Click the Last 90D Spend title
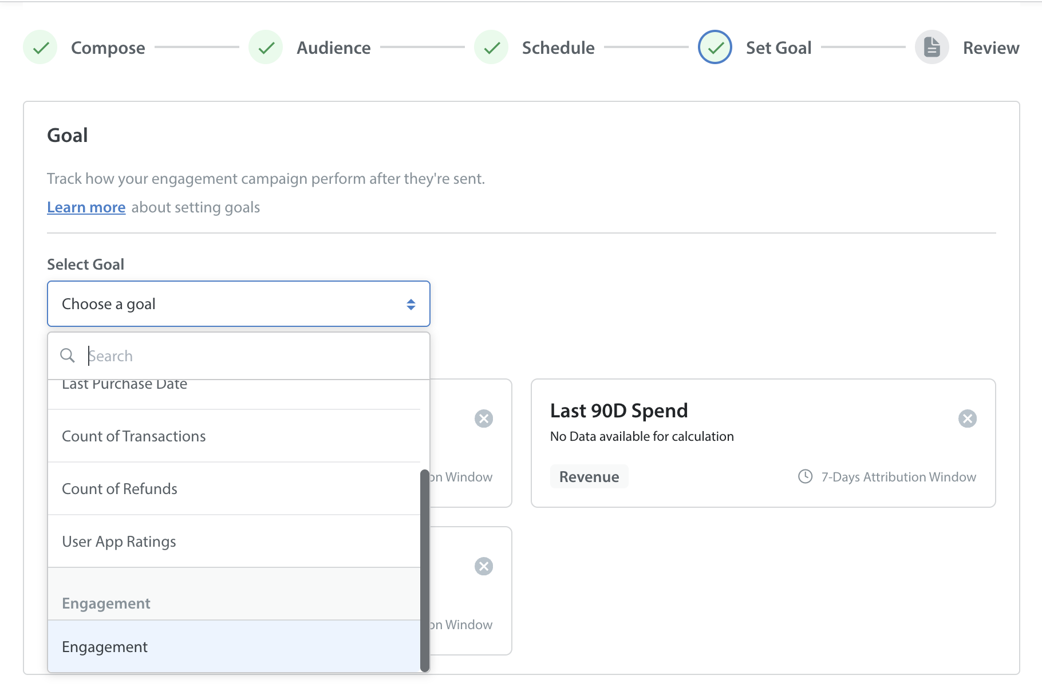Viewport: 1042px width, 695px height. click(x=619, y=410)
